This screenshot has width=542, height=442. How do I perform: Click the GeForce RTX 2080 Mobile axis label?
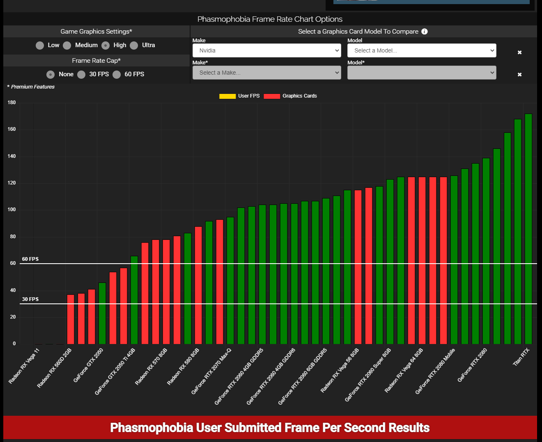pos(435,371)
